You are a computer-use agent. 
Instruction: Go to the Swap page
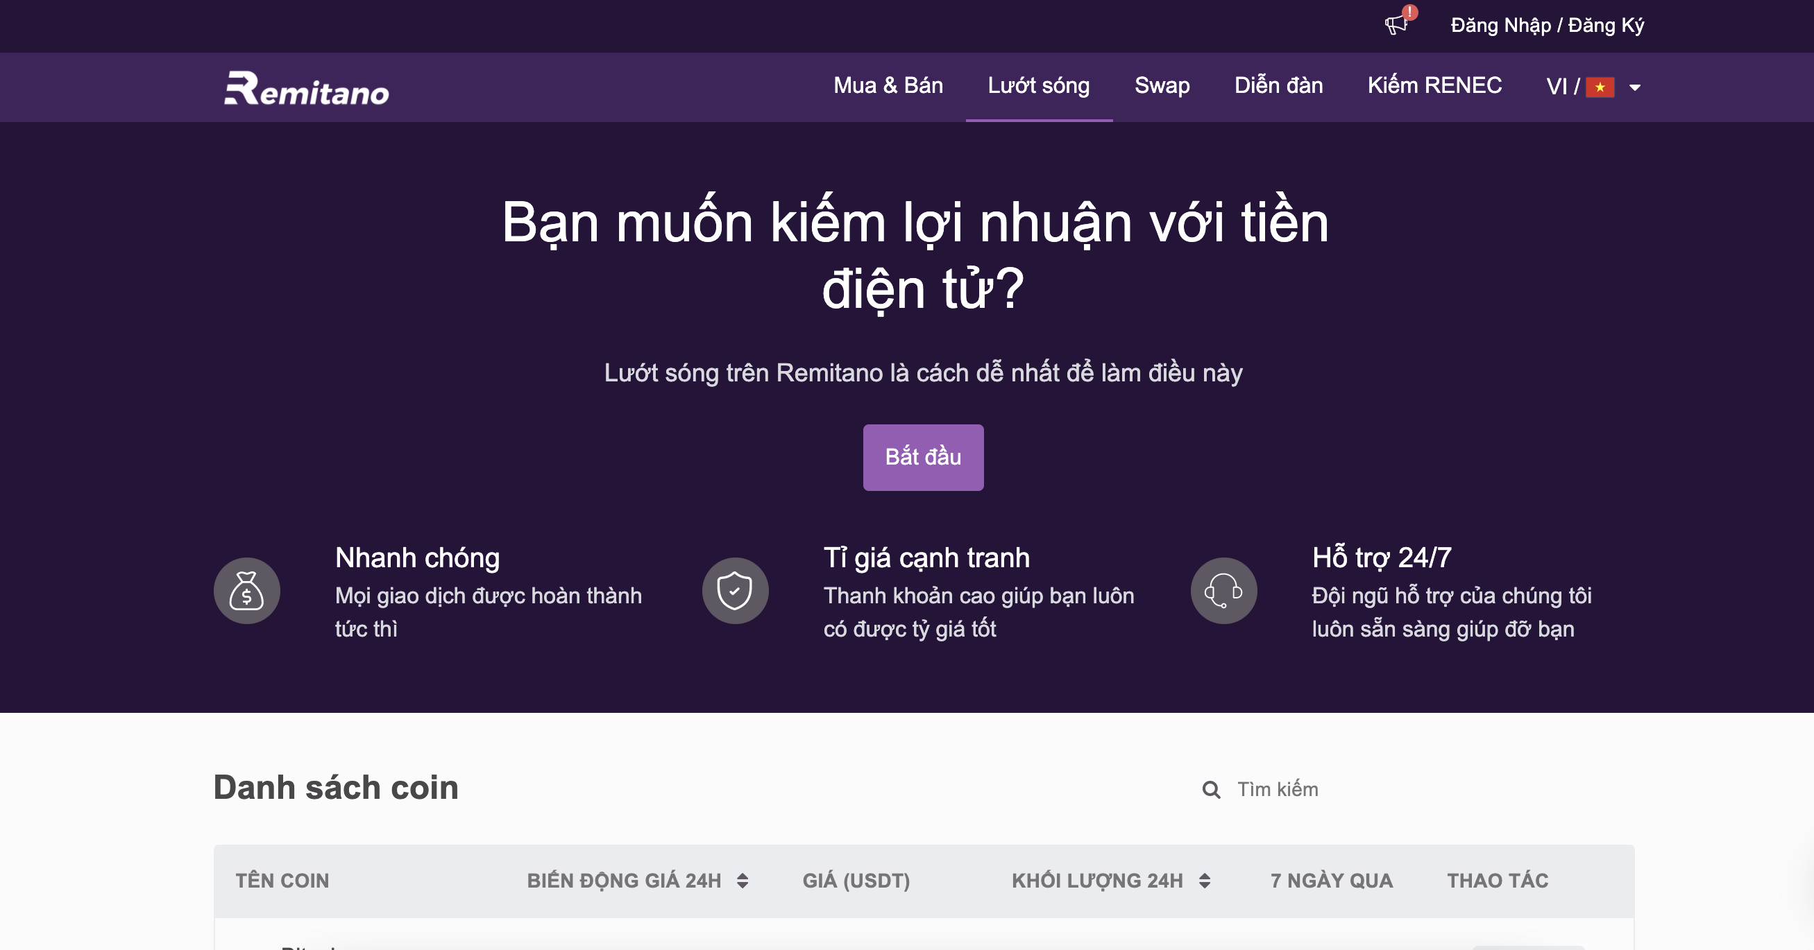click(1162, 86)
